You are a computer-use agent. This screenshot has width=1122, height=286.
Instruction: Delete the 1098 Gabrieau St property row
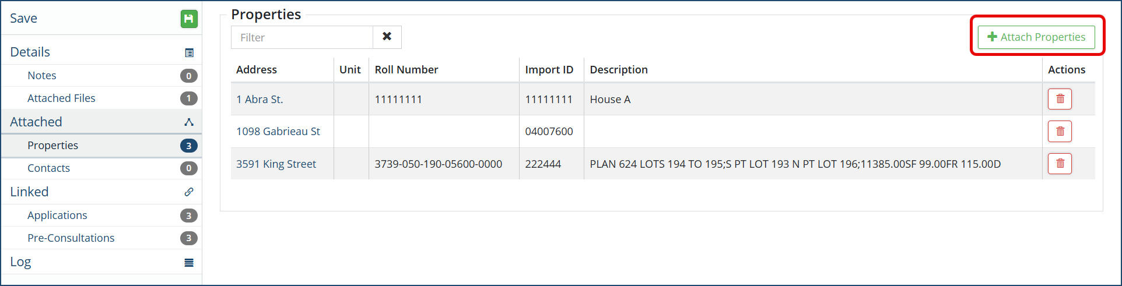tap(1060, 132)
